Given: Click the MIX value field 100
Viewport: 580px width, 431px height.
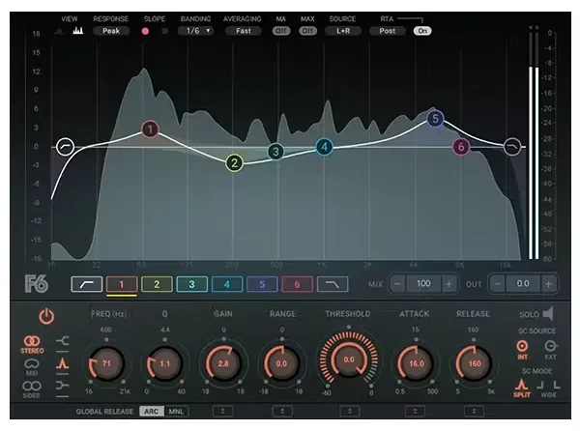Looking at the screenshot, I should coord(423,284).
